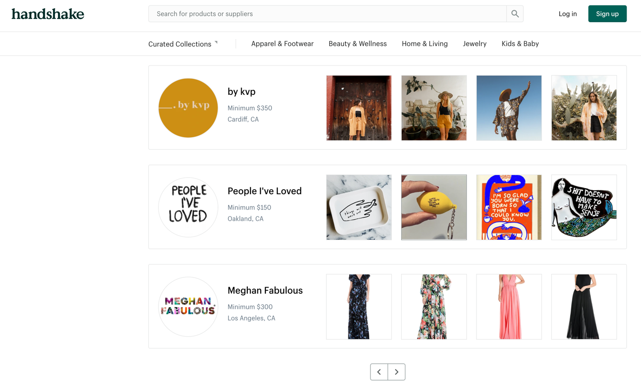Open the Beauty & Wellness category
The width and height of the screenshot is (641, 388).
point(357,44)
